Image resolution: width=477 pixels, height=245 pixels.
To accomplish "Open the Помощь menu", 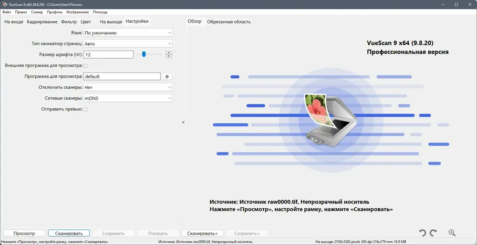I will click(100, 12).
